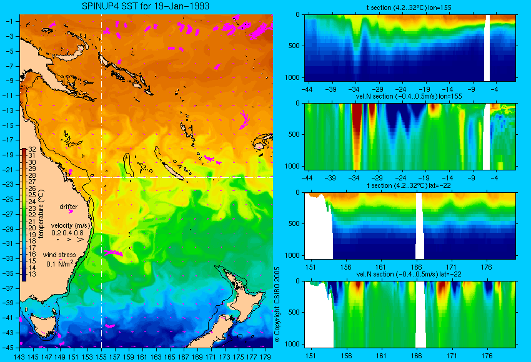Screen dimensions: 531x362
Task: Click the 'temperature (°C)' color bar label
Action: 41,214
